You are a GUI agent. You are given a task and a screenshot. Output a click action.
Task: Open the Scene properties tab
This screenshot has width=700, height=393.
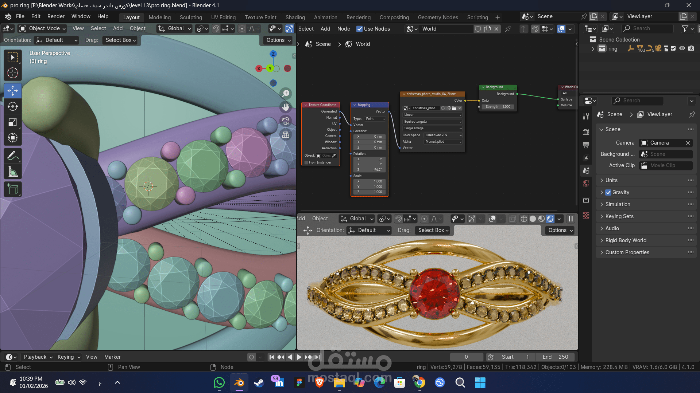[x=586, y=170]
